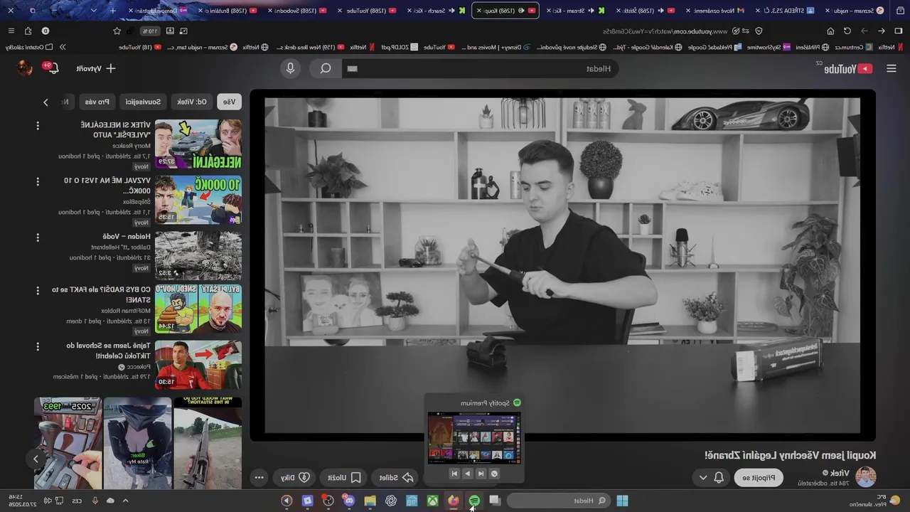Open File Explorer from the taskbar
Screen dimensions: 910x512
370,501
